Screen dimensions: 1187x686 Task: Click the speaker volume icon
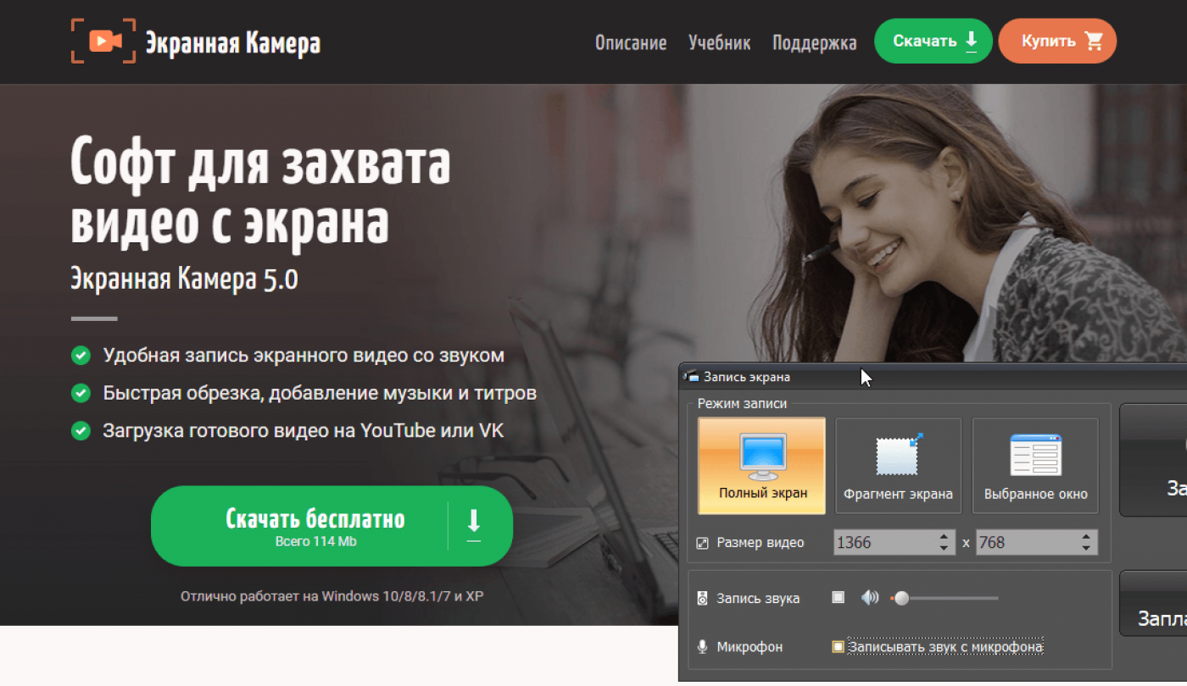(870, 598)
